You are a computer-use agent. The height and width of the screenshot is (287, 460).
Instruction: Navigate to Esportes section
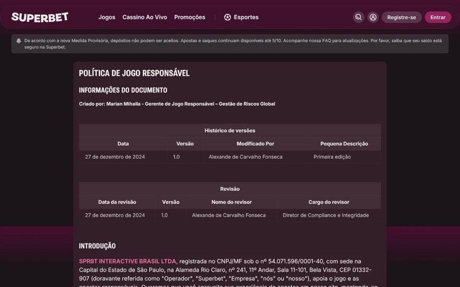pyautogui.click(x=246, y=17)
